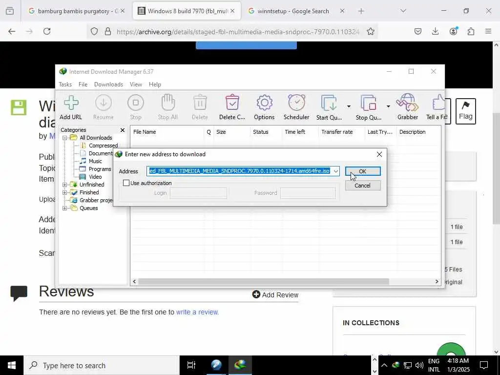Click Flag button on archive page
500x375 pixels.
[465, 111]
